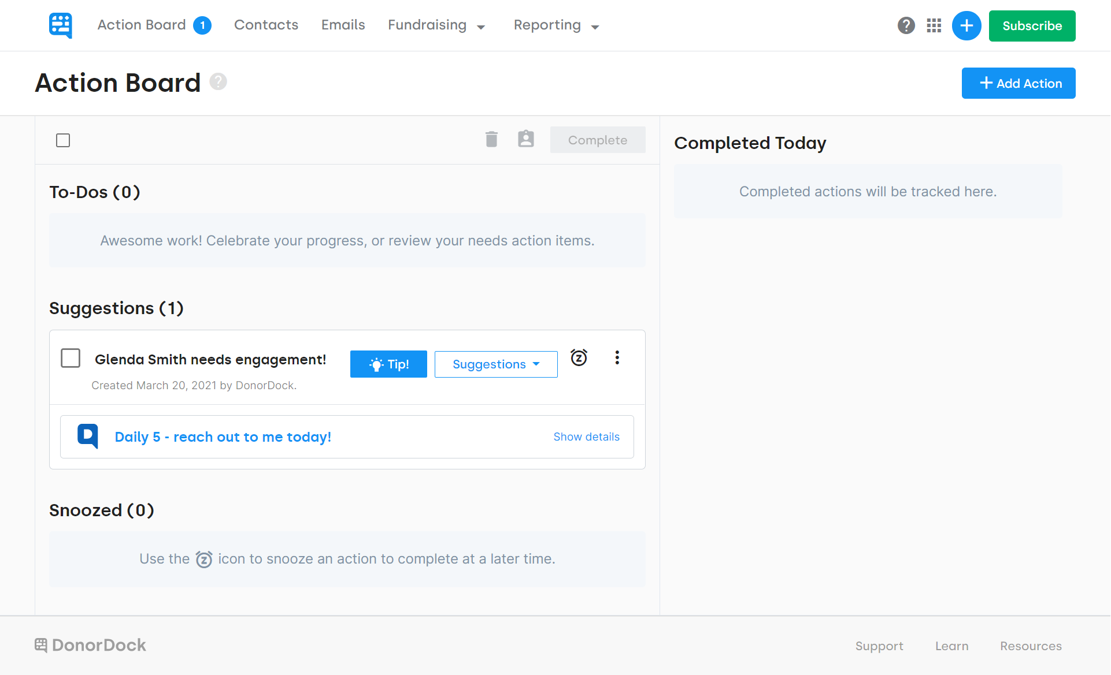Open the Reporting dropdown menu
This screenshot has width=1111, height=675.
tap(556, 25)
